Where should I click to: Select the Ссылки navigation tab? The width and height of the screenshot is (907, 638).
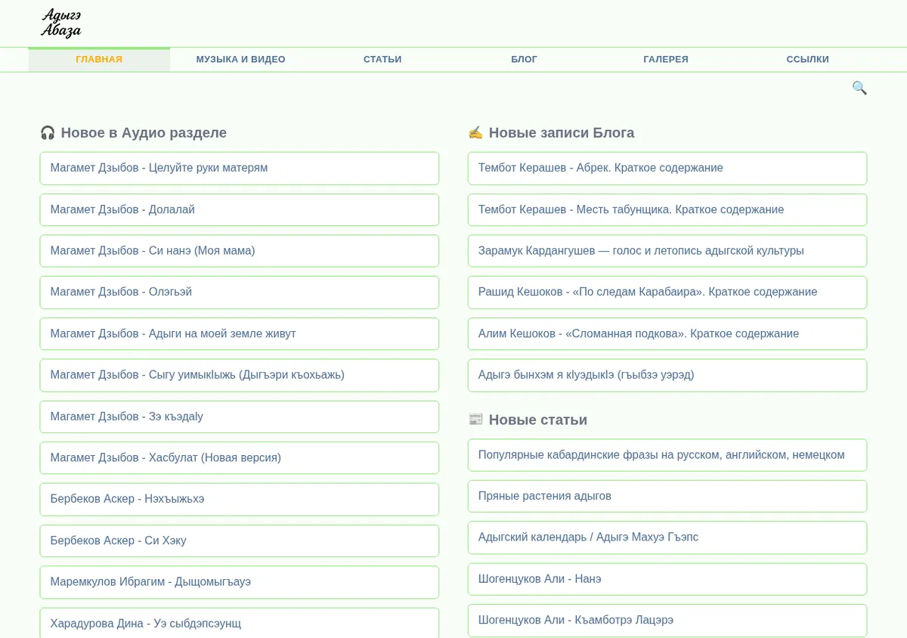pyautogui.click(x=807, y=60)
